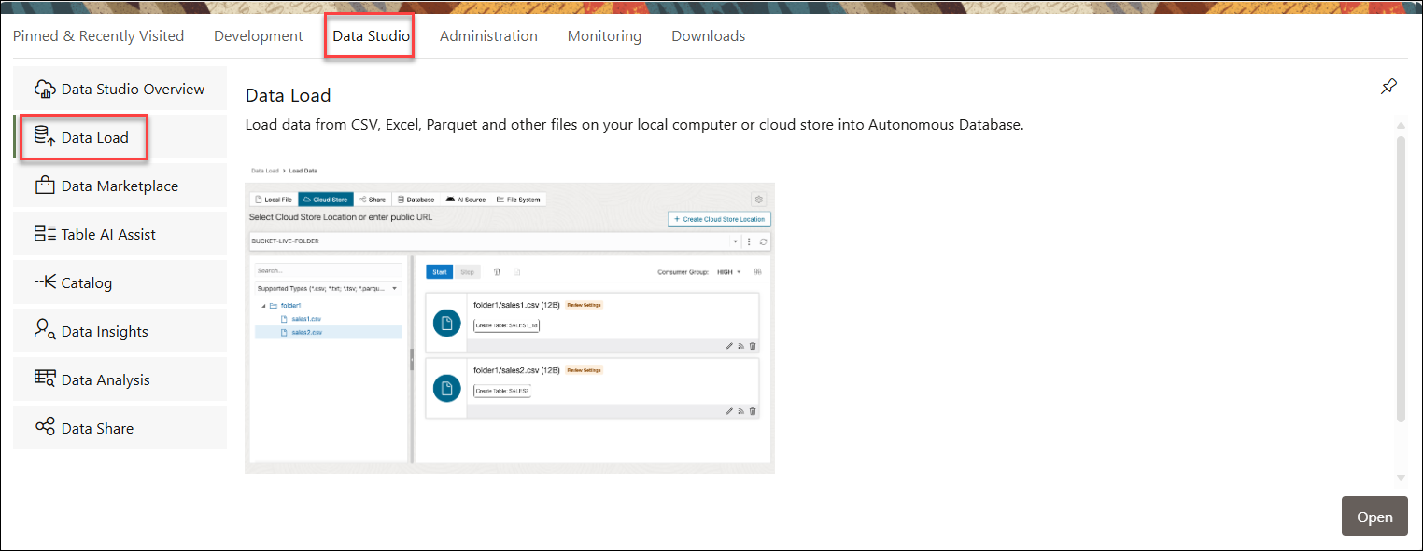
Task: Click the scrollbar down arrow
Action: [x=1400, y=477]
